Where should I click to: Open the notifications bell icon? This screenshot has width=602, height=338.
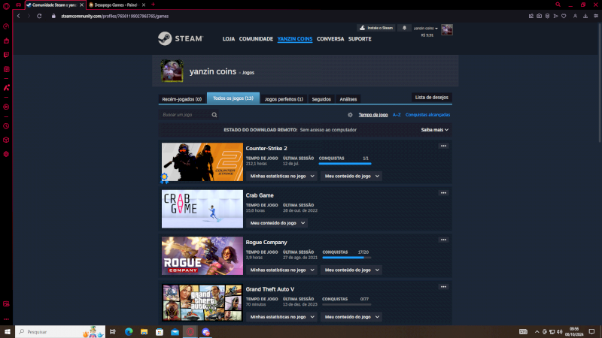point(404,28)
